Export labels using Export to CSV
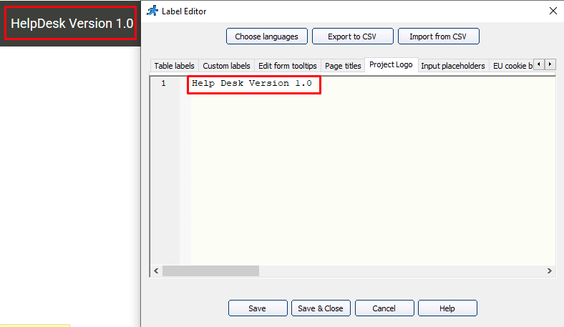The image size is (564, 327). pos(354,36)
